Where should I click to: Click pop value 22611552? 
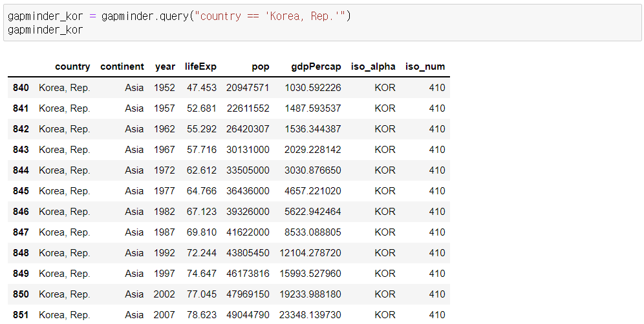click(x=248, y=108)
